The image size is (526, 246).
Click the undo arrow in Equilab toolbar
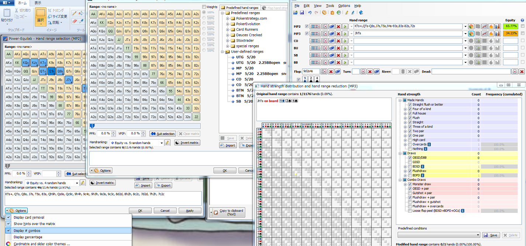point(309,13)
